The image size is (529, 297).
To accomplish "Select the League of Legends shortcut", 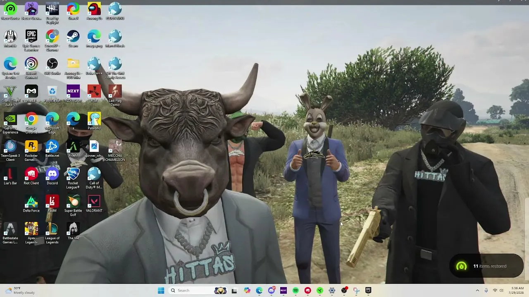I will point(52,233).
